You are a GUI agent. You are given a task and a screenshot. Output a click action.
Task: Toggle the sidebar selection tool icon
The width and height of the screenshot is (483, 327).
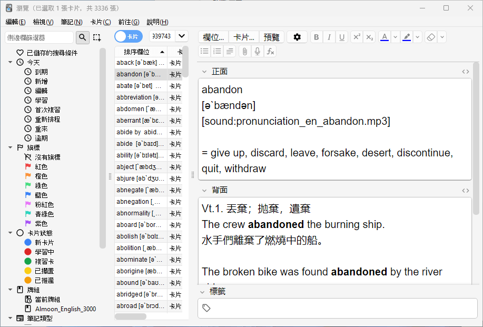click(97, 37)
